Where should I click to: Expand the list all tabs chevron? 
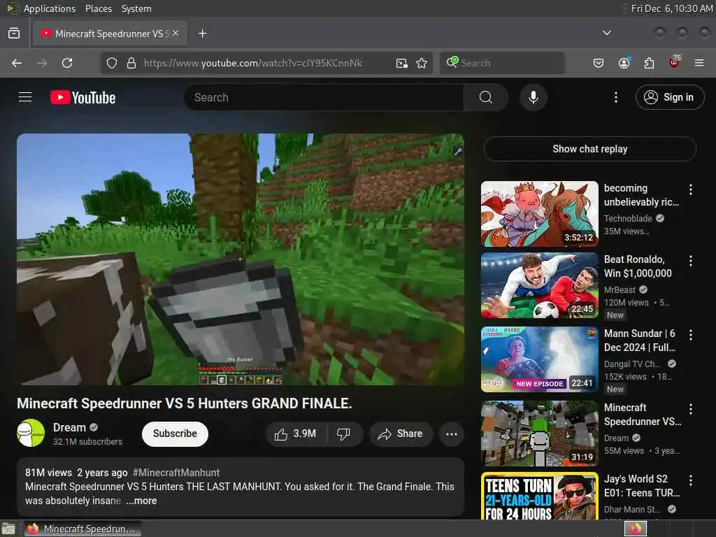tap(606, 33)
